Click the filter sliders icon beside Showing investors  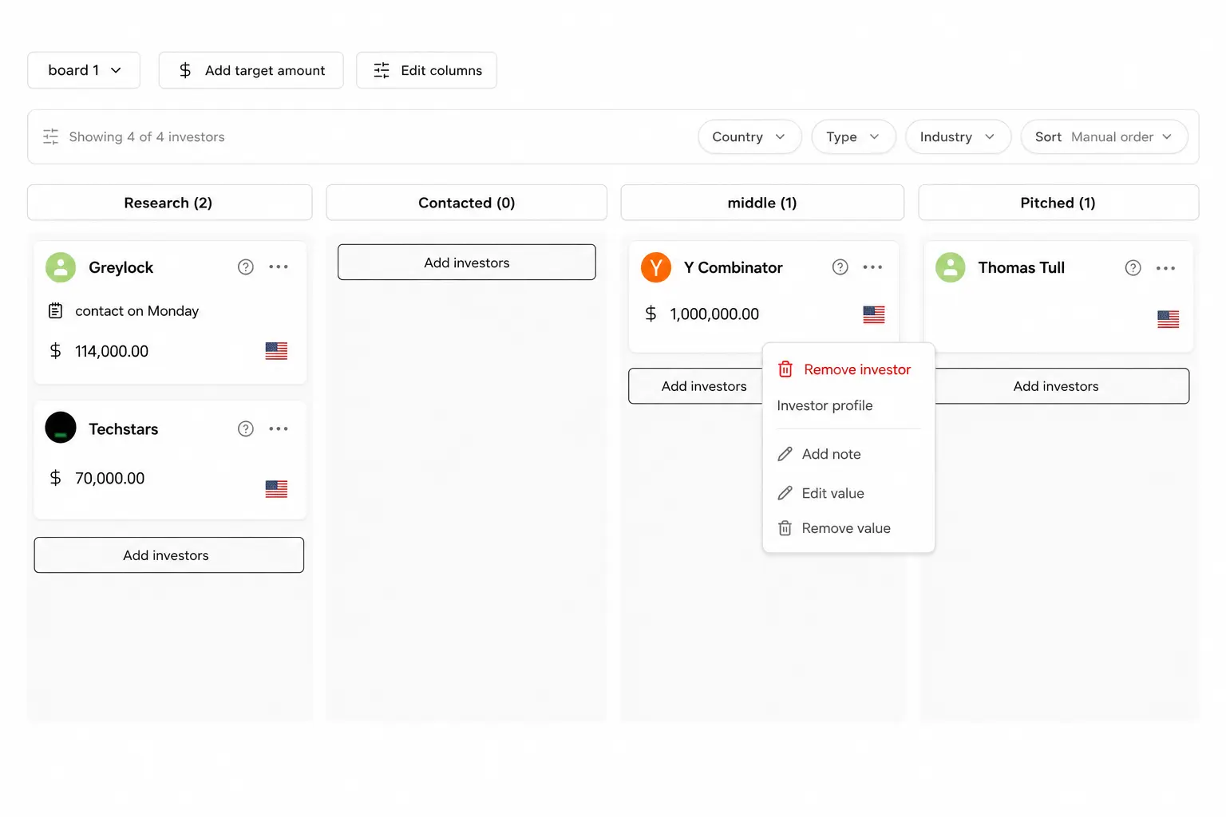coord(51,136)
